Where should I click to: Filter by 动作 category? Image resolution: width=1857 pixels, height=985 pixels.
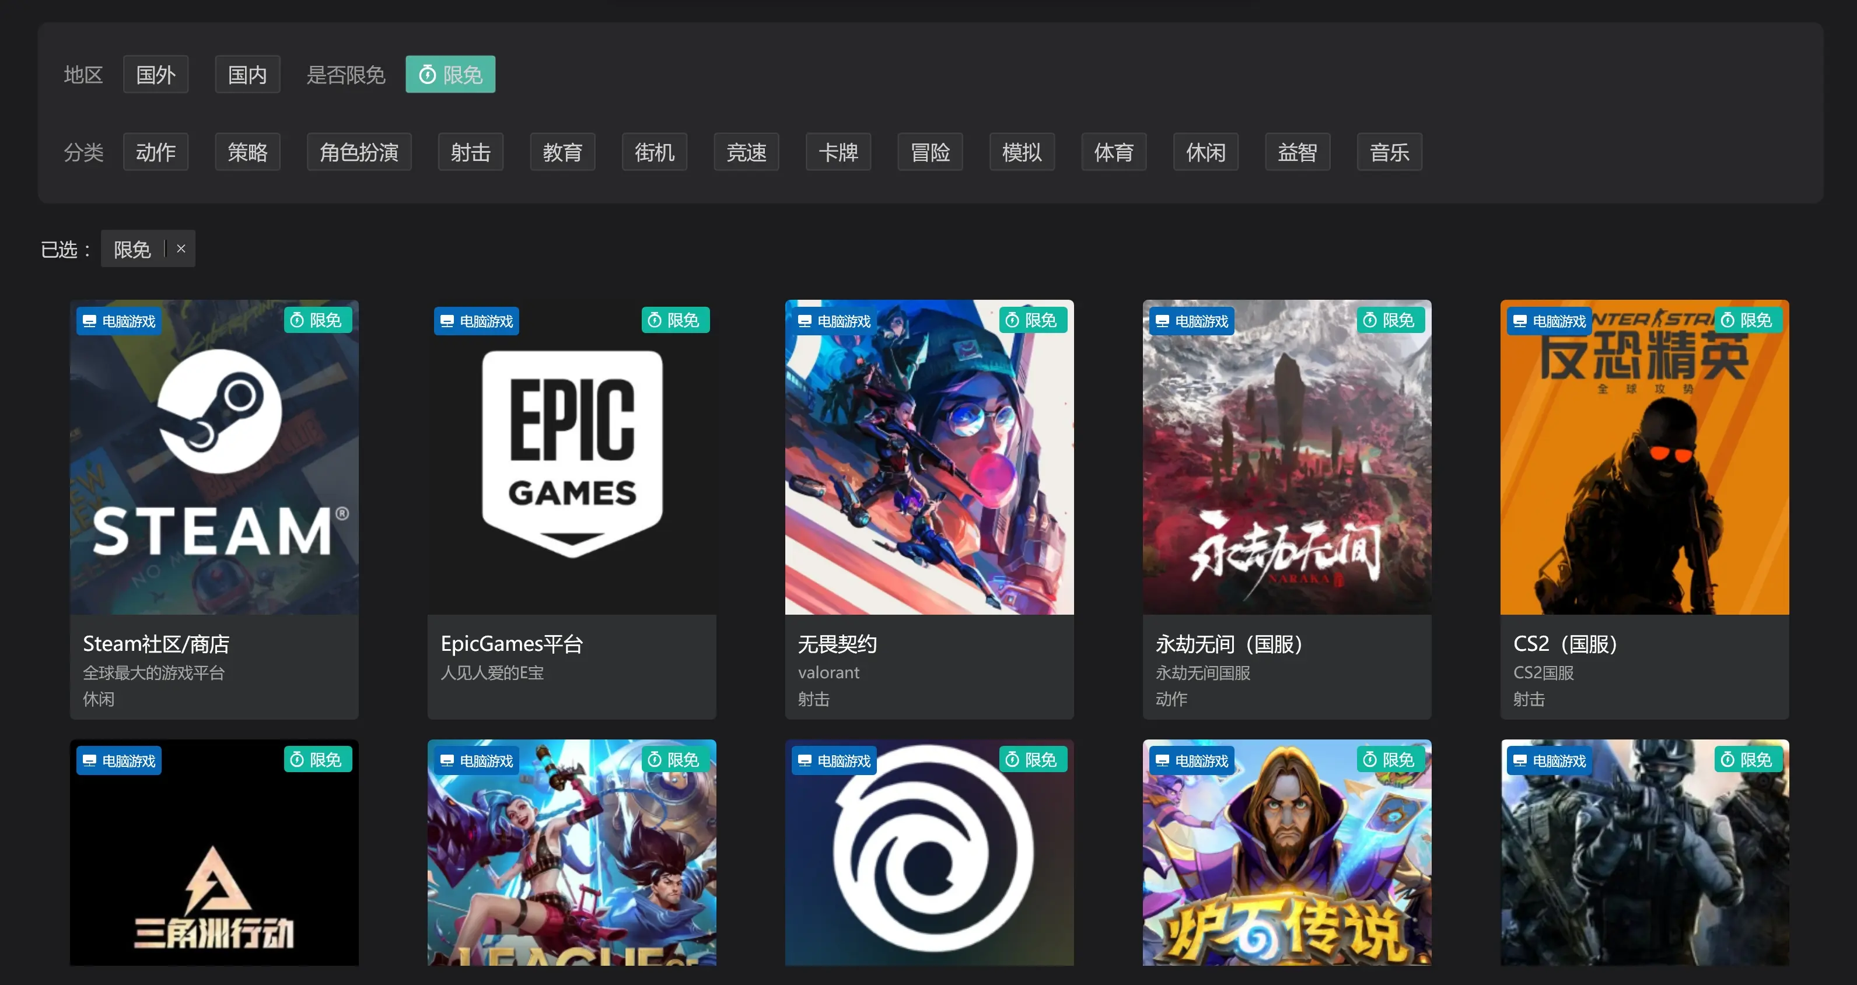[x=156, y=152]
